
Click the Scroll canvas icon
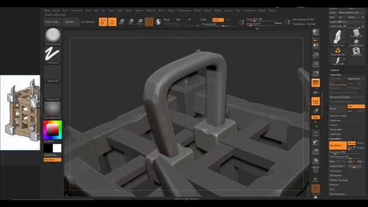click(x=316, y=46)
